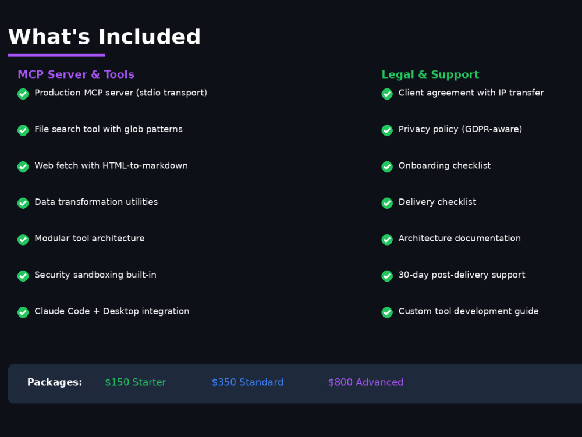Viewport: 582px width, 437px height.
Task: Click checkmark icon next to File search tool
Action: [x=23, y=130]
